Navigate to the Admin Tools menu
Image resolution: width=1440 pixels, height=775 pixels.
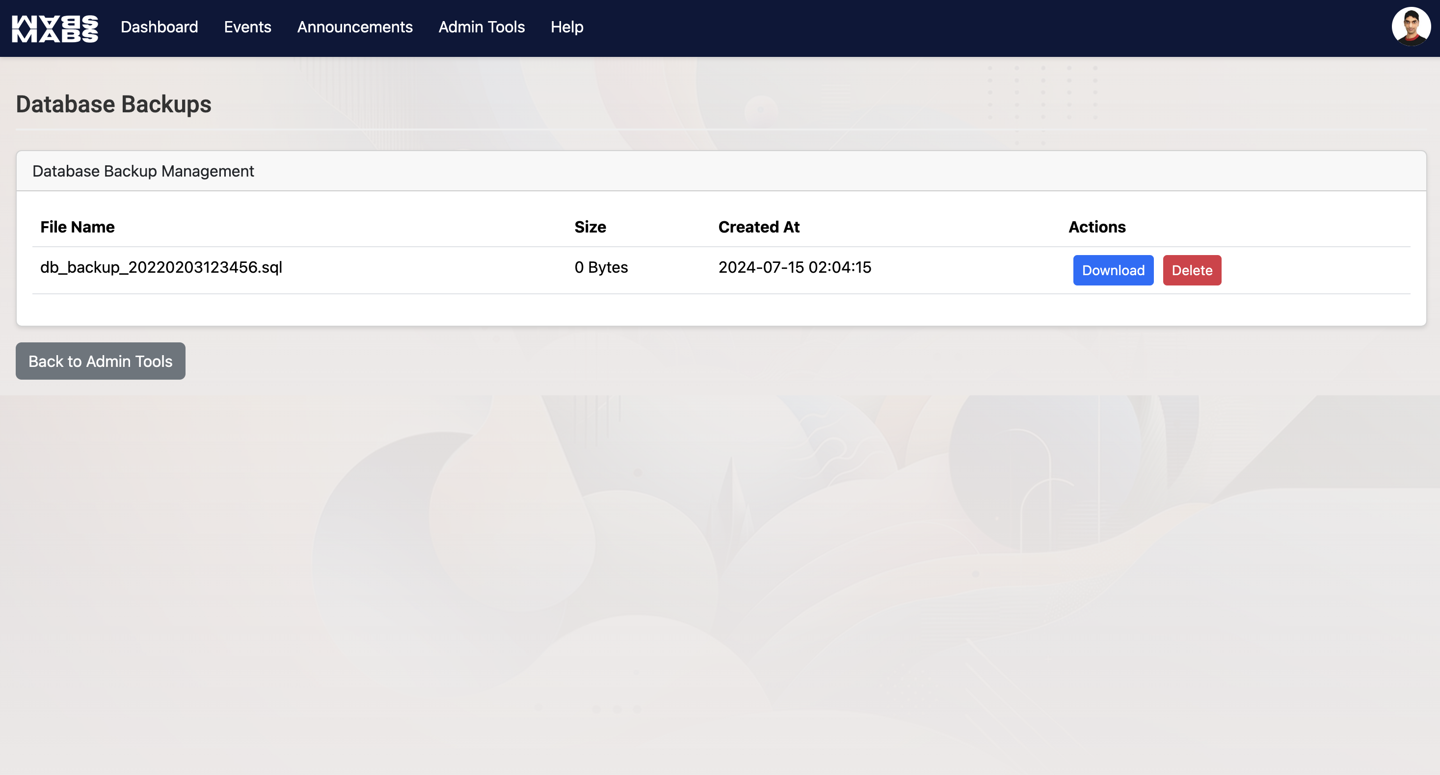click(x=481, y=27)
